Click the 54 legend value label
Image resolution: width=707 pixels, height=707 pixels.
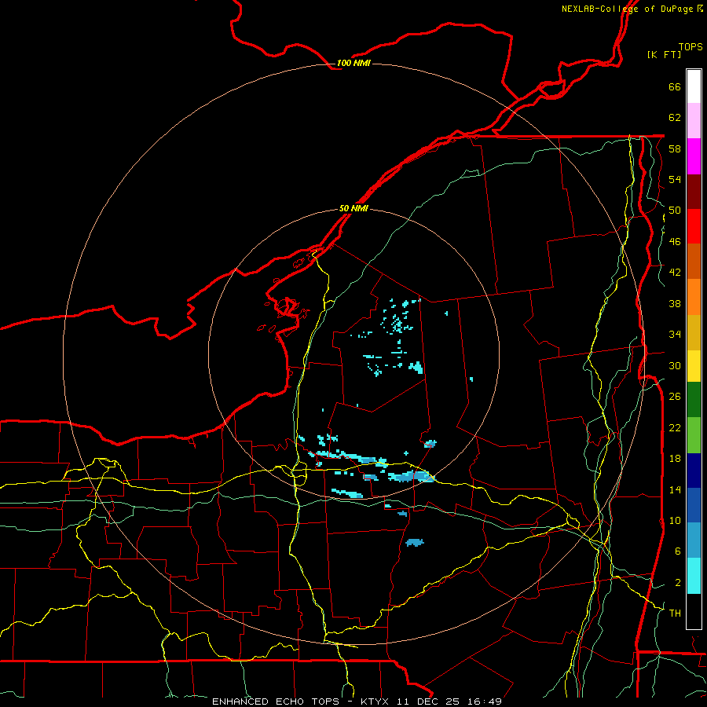[675, 179]
